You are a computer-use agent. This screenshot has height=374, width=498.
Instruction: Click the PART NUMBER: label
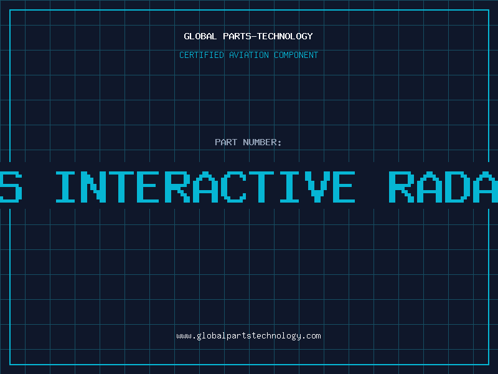pos(248,142)
